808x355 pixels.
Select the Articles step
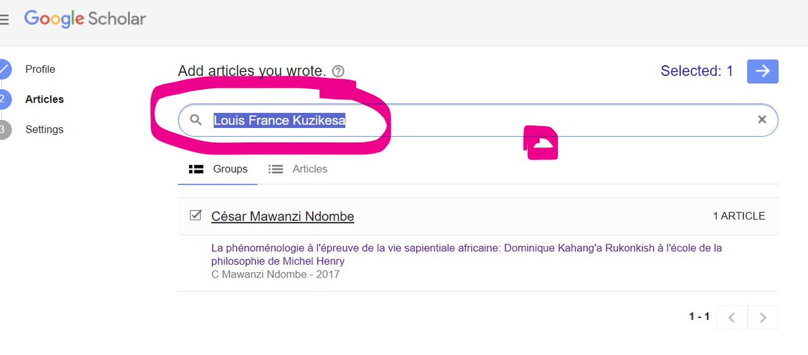[x=44, y=99]
